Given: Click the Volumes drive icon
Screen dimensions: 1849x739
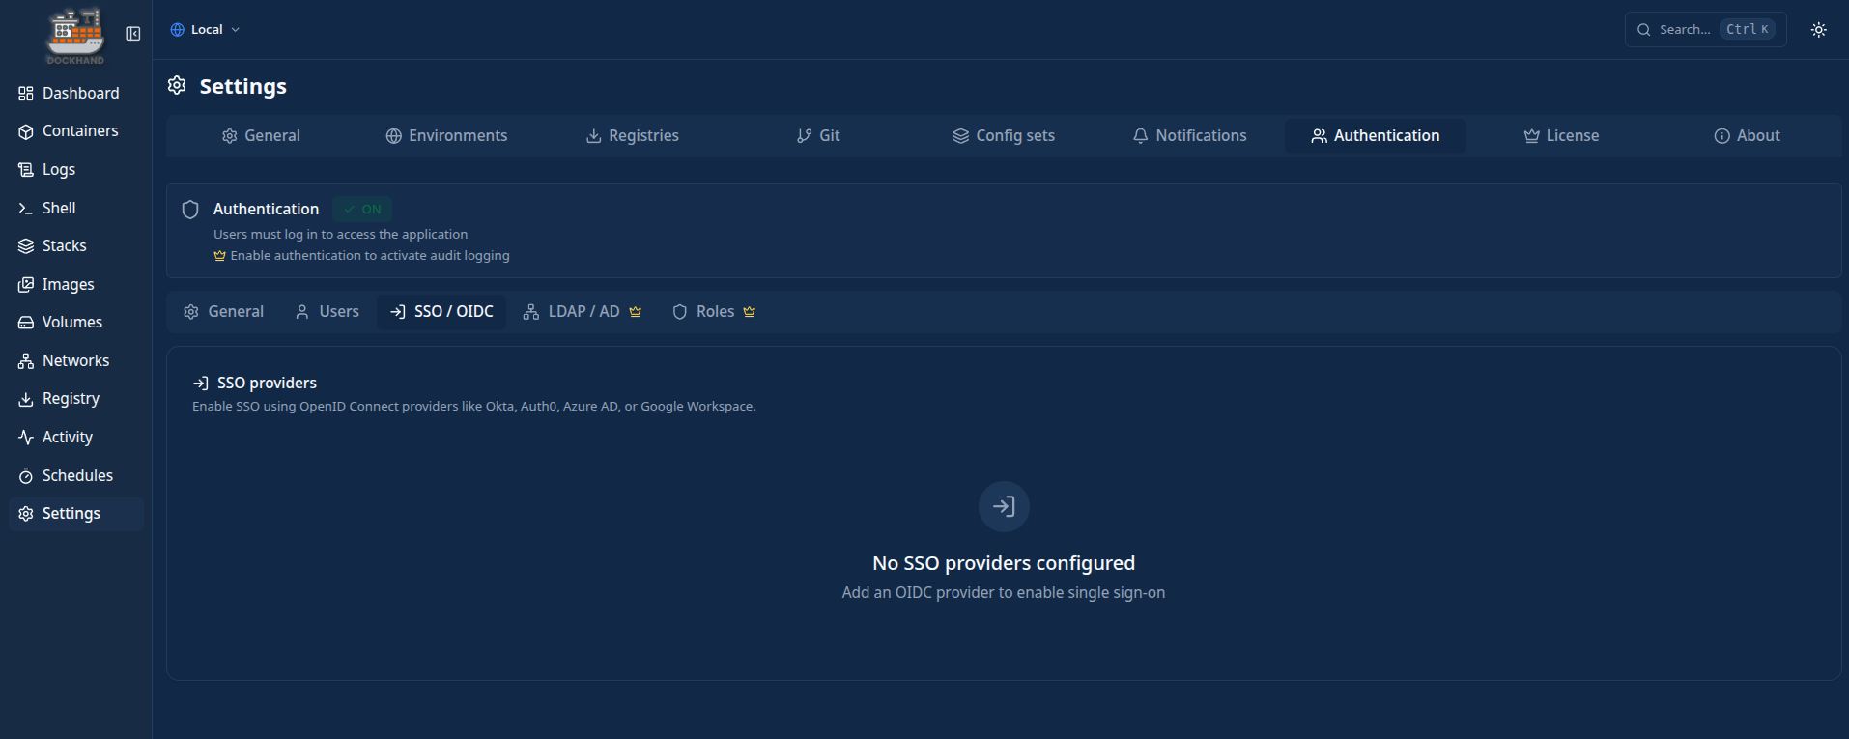Looking at the screenshot, I should pos(26,323).
